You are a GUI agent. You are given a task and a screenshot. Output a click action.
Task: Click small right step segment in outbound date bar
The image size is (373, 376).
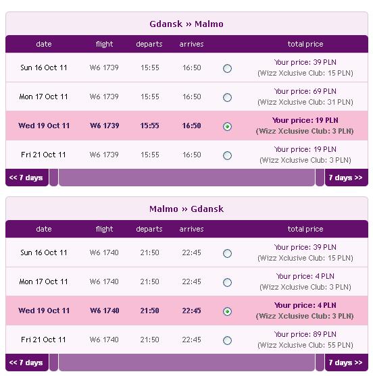(x=320, y=178)
